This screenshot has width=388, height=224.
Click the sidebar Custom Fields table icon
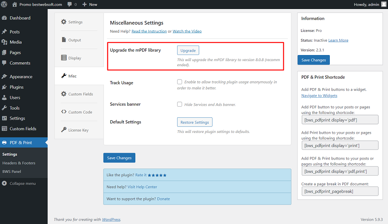pos(4,129)
